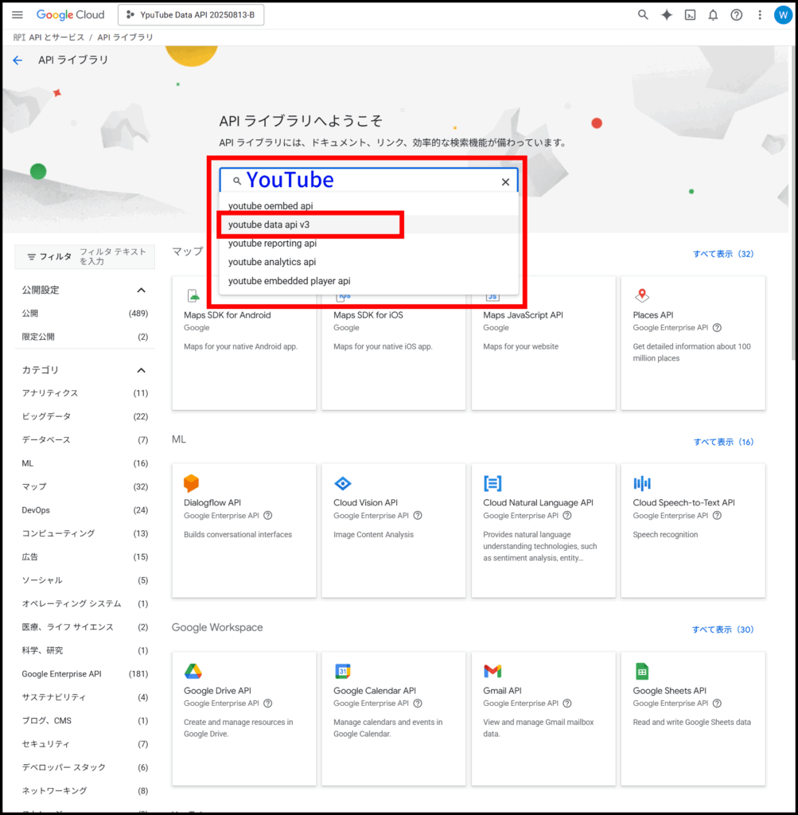Go back with the blue arrow
Screen dimensions: 798x815
(18, 60)
